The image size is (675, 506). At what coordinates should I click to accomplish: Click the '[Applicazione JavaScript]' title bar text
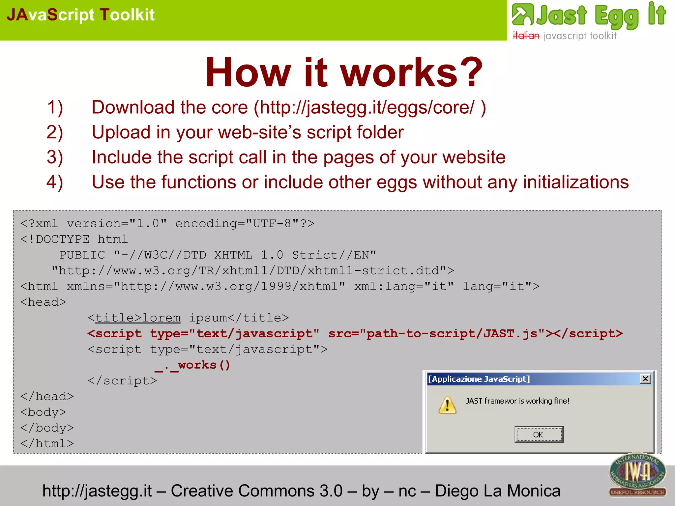coord(479,379)
